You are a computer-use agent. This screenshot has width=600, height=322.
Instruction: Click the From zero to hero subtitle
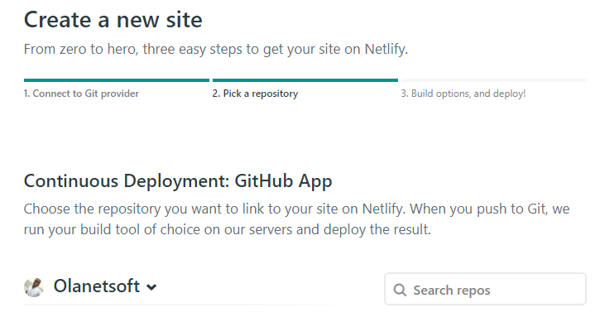pyautogui.click(x=216, y=50)
